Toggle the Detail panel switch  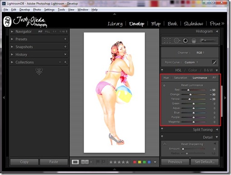point(162,137)
